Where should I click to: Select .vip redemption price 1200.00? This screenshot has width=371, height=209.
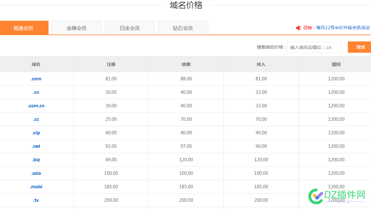tap(336, 133)
